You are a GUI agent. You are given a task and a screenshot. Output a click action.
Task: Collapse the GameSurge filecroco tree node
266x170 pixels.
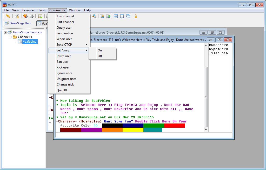[5, 32]
